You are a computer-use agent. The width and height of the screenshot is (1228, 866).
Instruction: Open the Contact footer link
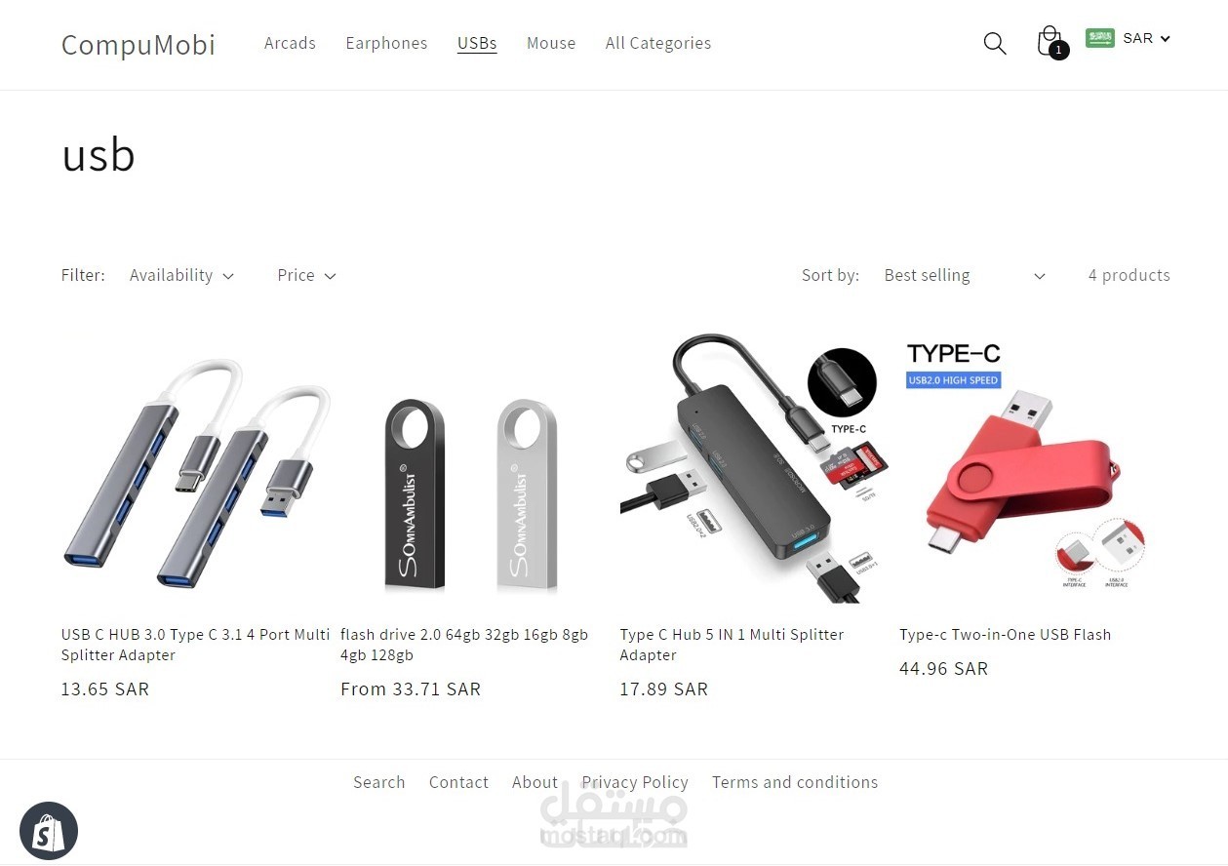coord(458,782)
